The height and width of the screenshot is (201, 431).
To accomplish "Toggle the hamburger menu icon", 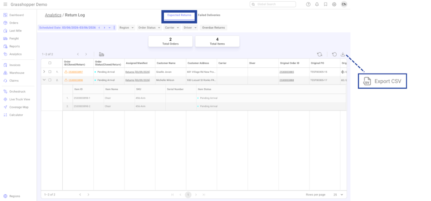I will (x=5, y=4).
